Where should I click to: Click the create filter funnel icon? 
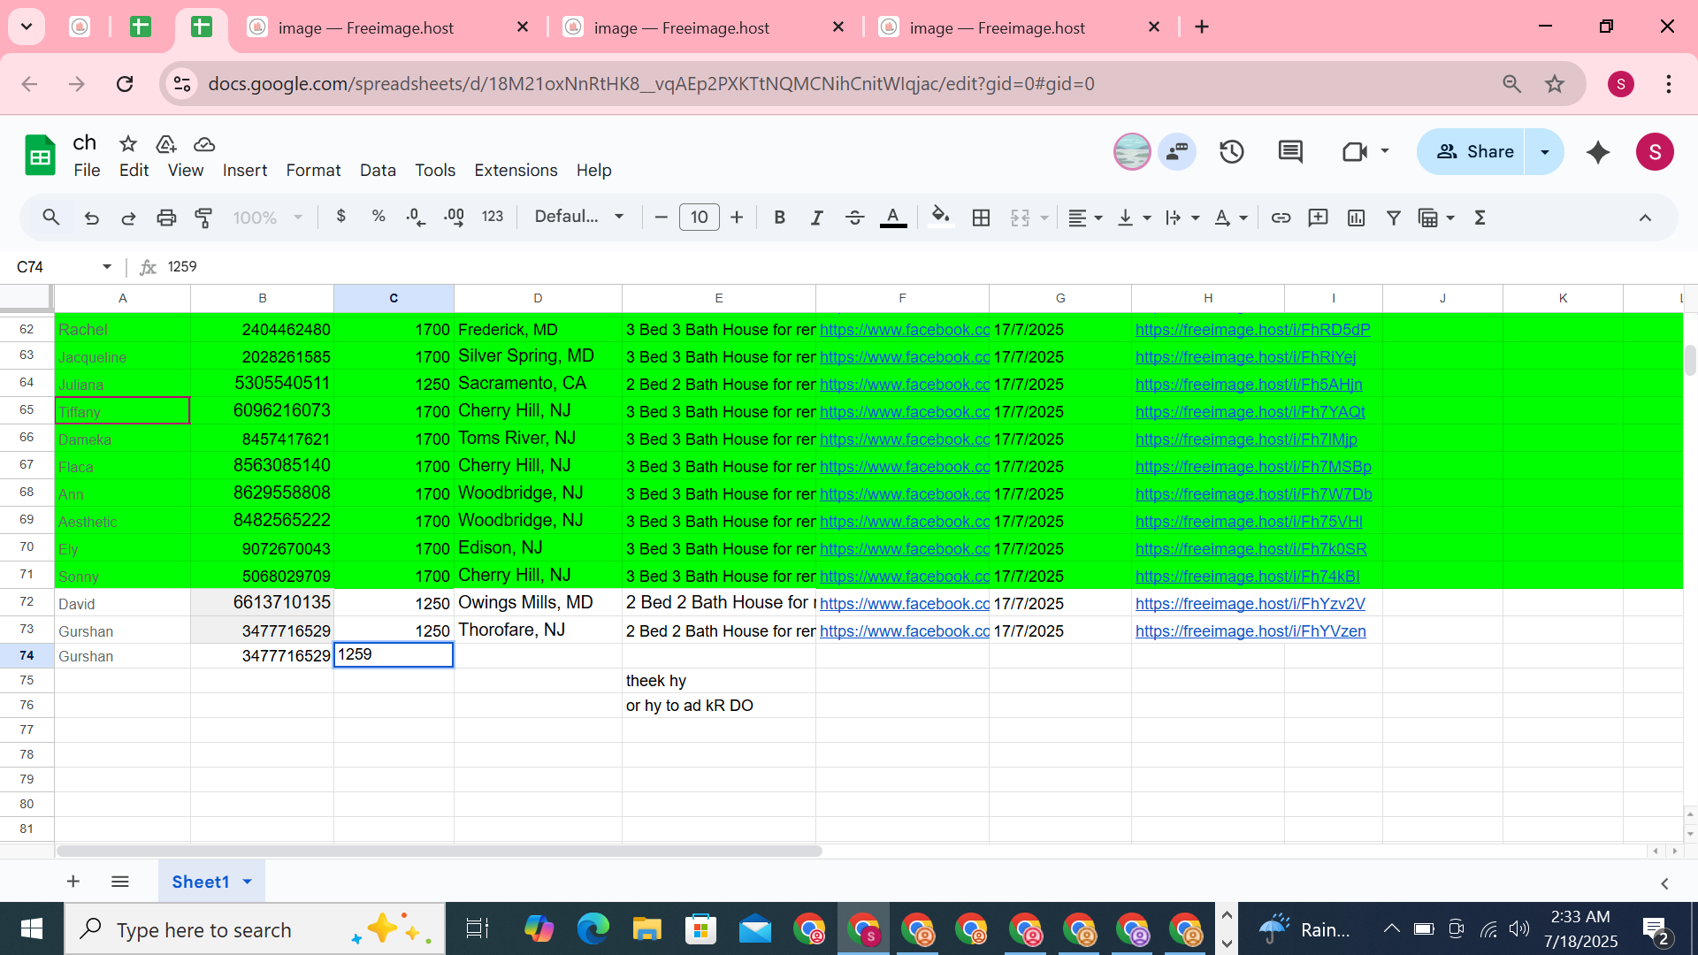(1393, 218)
